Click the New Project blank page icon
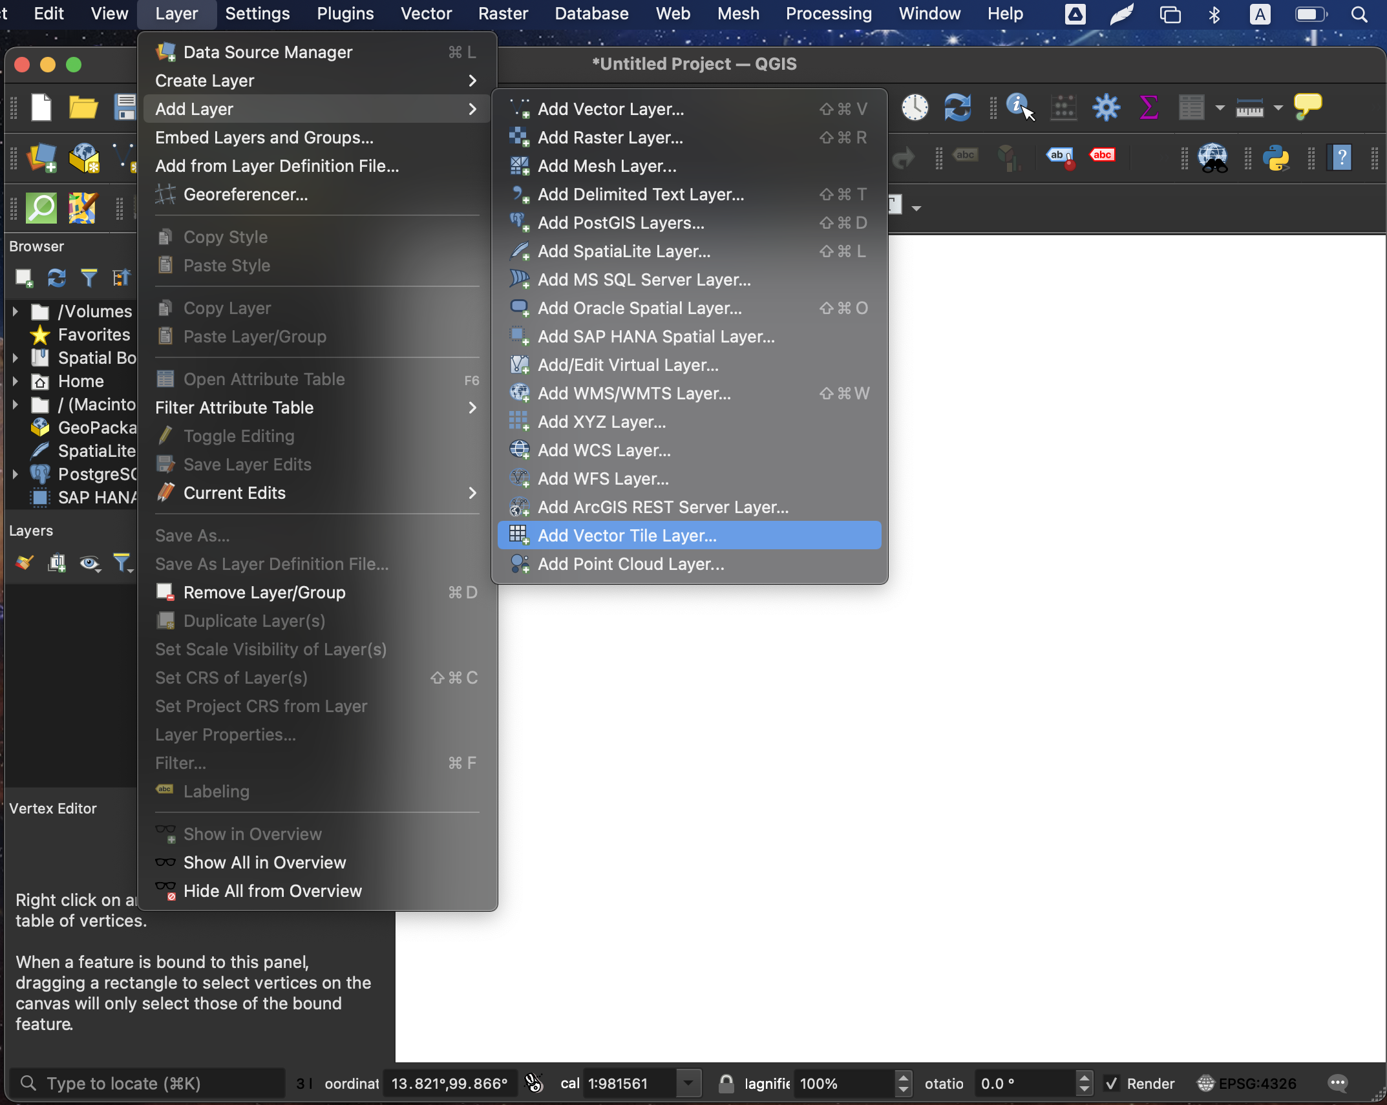Screen dimensions: 1387x1105 (x=41, y=107)
